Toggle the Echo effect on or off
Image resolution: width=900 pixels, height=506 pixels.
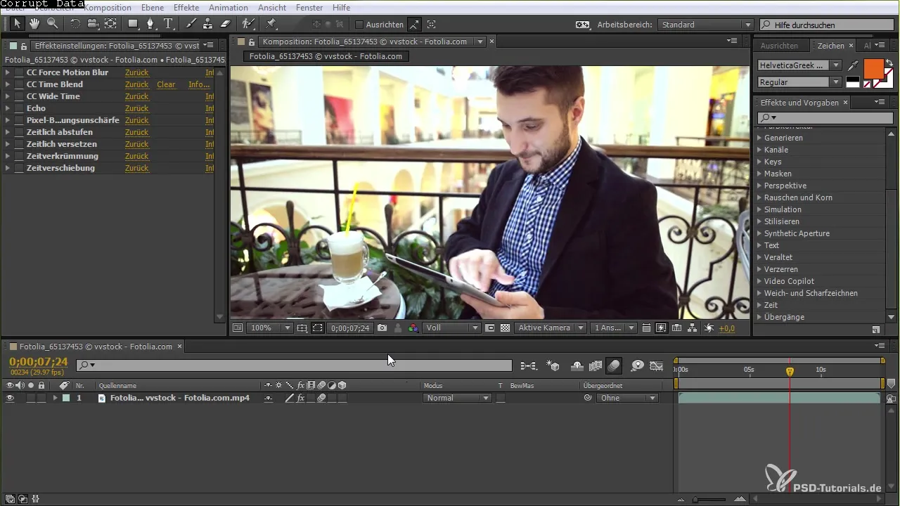(19, 108)
